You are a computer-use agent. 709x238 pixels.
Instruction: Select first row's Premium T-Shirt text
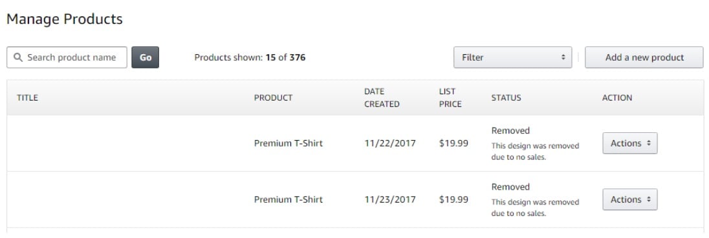(289, 143)
